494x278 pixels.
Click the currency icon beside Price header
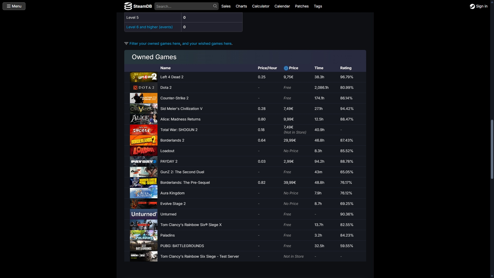[286, 68]
